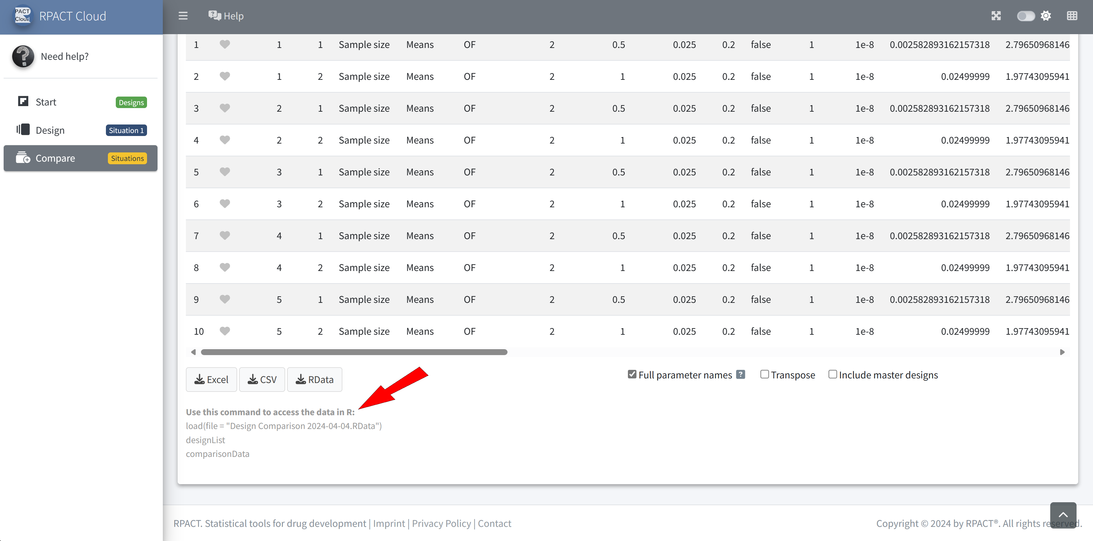Download the table as Excel

click(x=211, y=380)
